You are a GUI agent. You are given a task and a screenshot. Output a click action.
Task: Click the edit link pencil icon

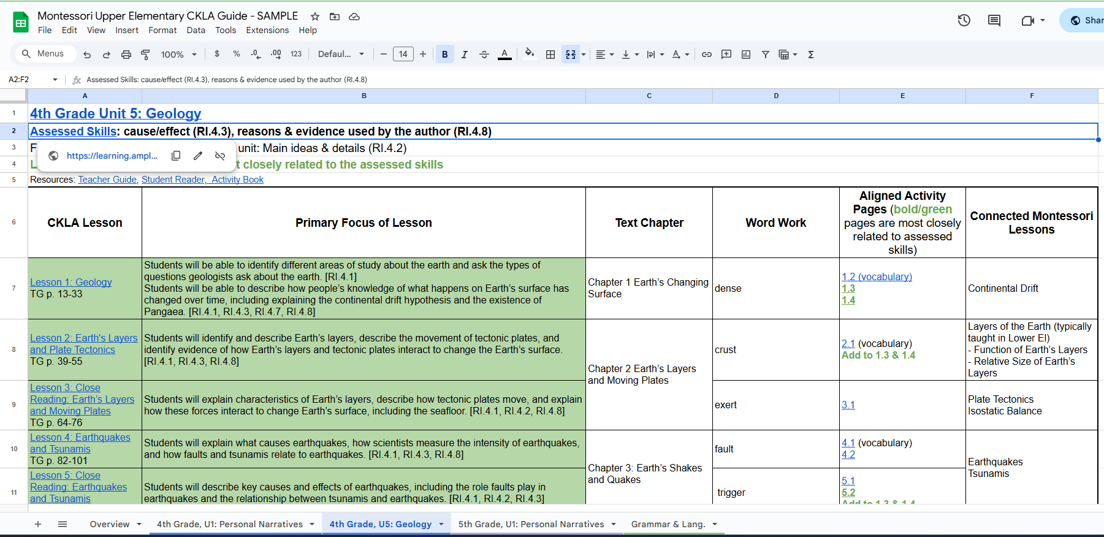tap(198, 156)
